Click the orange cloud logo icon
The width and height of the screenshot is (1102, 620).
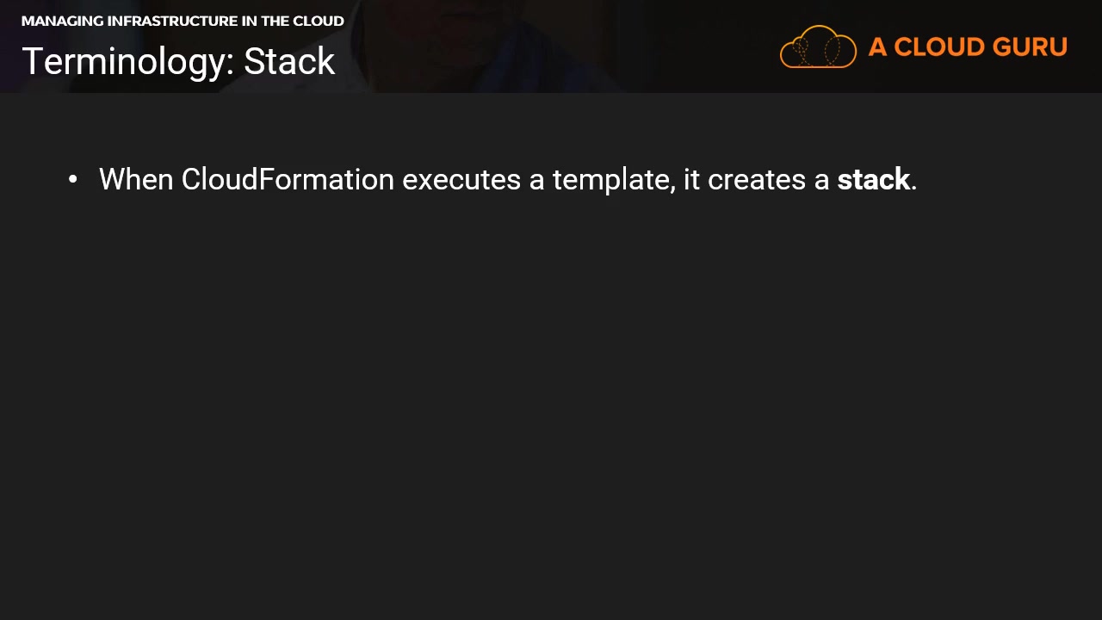[x=818, y=46]
